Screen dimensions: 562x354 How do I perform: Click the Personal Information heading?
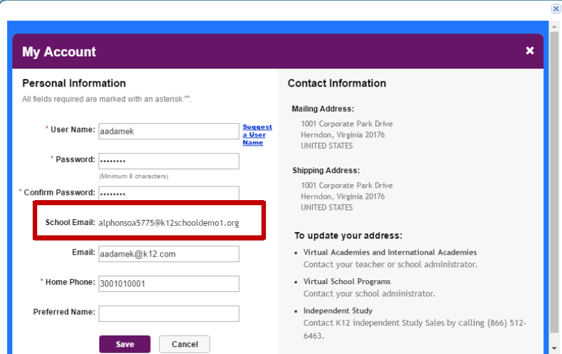pyautogui.click(x=74, y=83)
